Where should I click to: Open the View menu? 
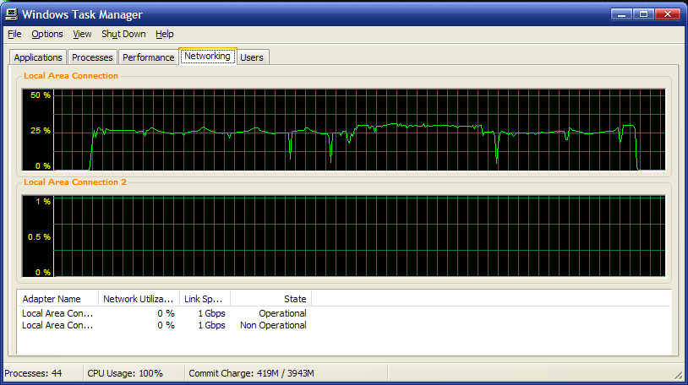[82, 34]
